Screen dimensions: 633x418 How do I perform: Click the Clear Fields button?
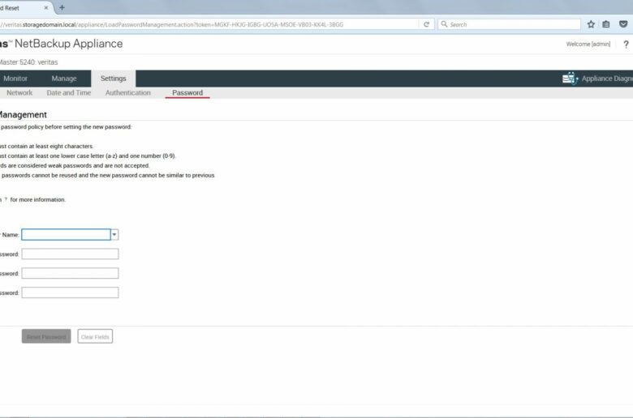point(95,336)
